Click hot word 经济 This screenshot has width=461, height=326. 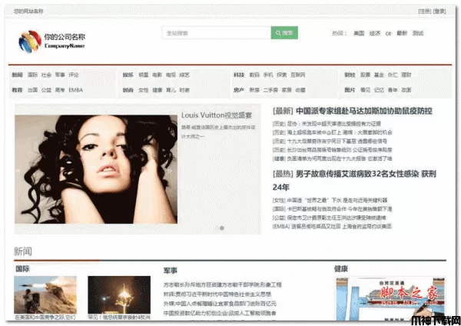pos(375,33)
